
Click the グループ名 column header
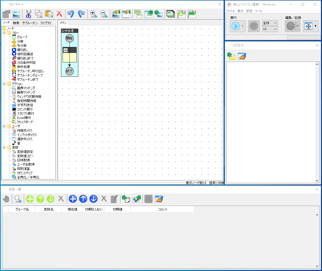coord(22,209)
